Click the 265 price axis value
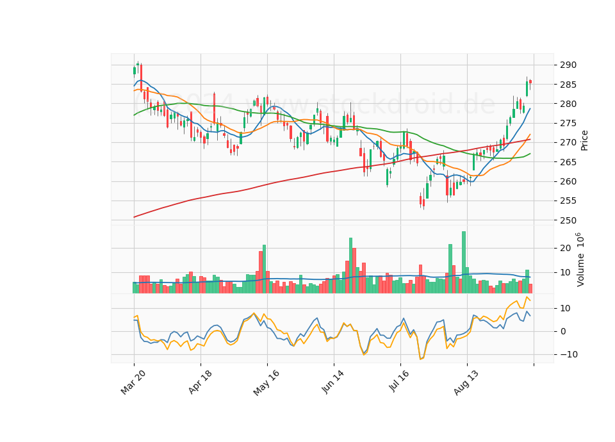This screenshot has height=442, width=615. tap(568, 162)
